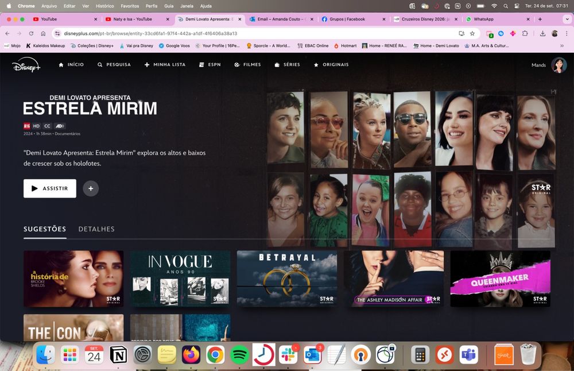
Task: Switch to the Grupos | Facebook tab
Action: (353, 19)
